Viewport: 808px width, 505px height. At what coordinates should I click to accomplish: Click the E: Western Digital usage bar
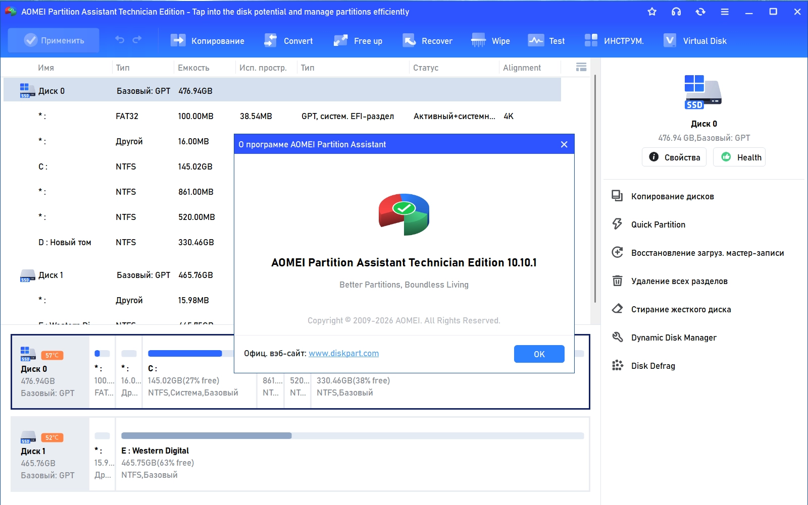pyautogui.click(x=352, y=435)
